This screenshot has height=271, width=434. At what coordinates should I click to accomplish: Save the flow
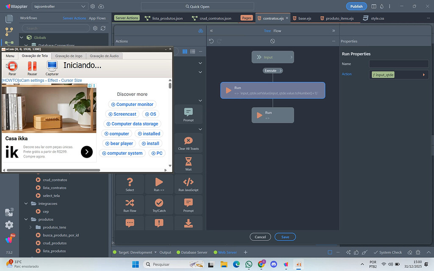click(x=285, y=237)
